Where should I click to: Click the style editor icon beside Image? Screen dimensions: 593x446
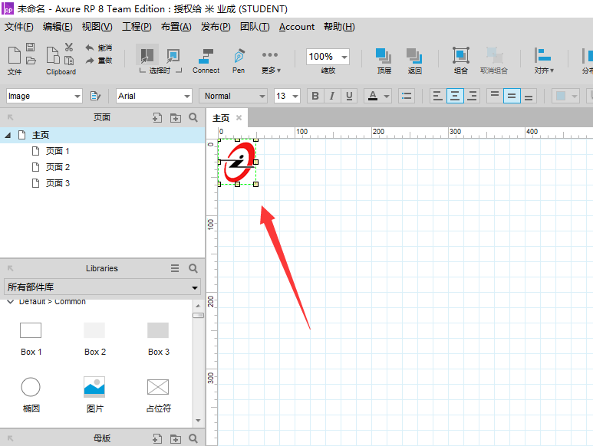click(95, 96)
